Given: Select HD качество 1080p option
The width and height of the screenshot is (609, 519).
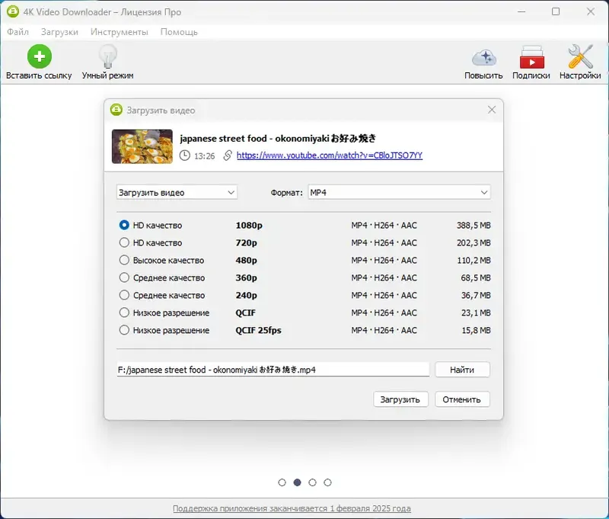Looking at the screenshot, I should click(124, 225).
